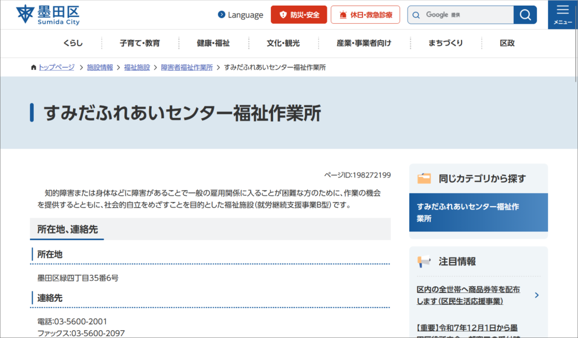Click the blue magnifier search button
Viewport: 578px width, 338px height.
pyautogui.click(x=525, y=15)
